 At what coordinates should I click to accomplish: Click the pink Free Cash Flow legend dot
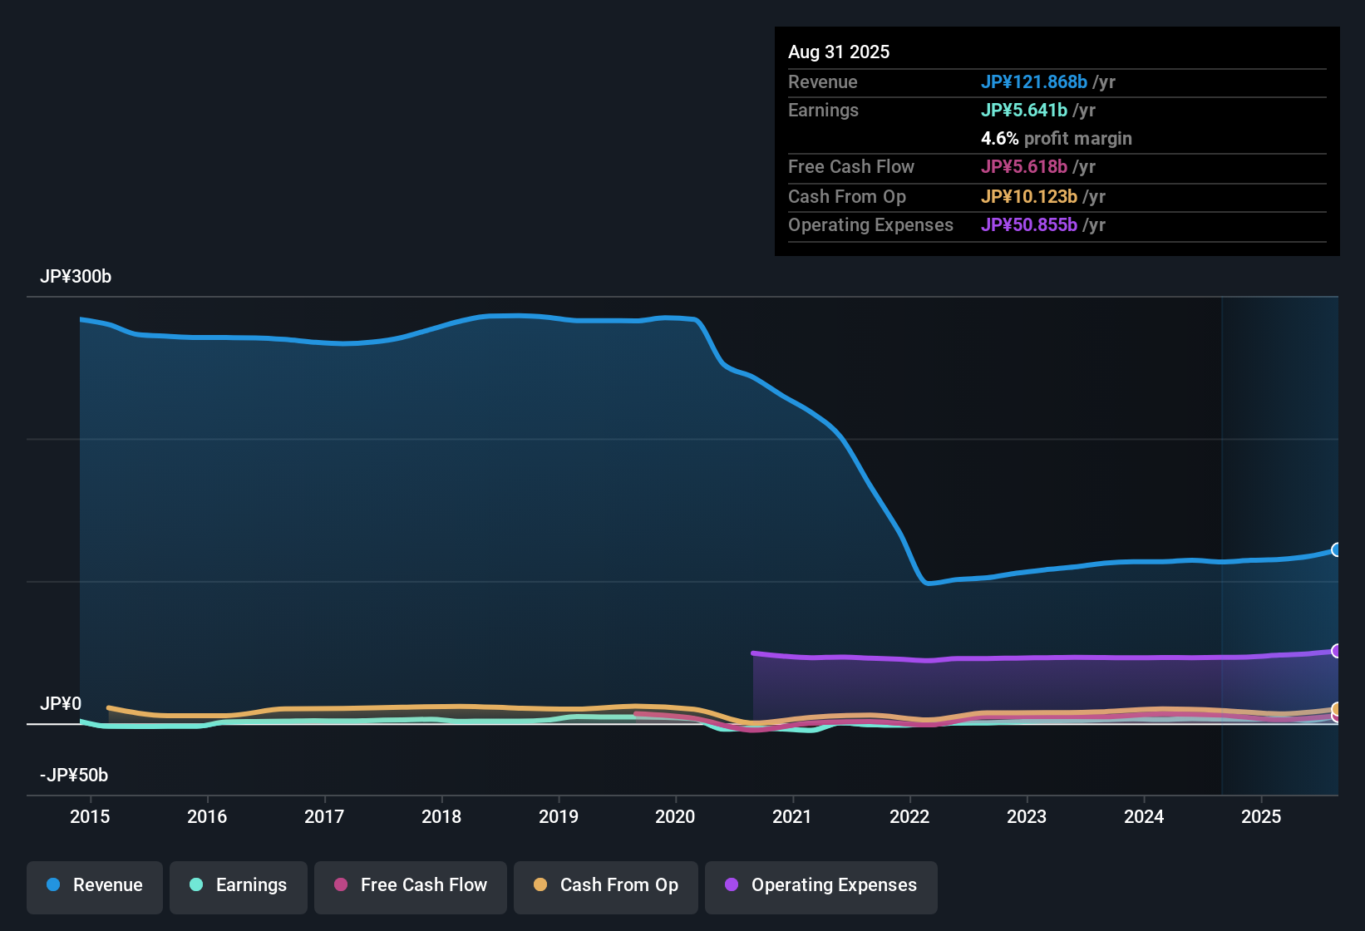pyautogui.click(x=341, y=884)
